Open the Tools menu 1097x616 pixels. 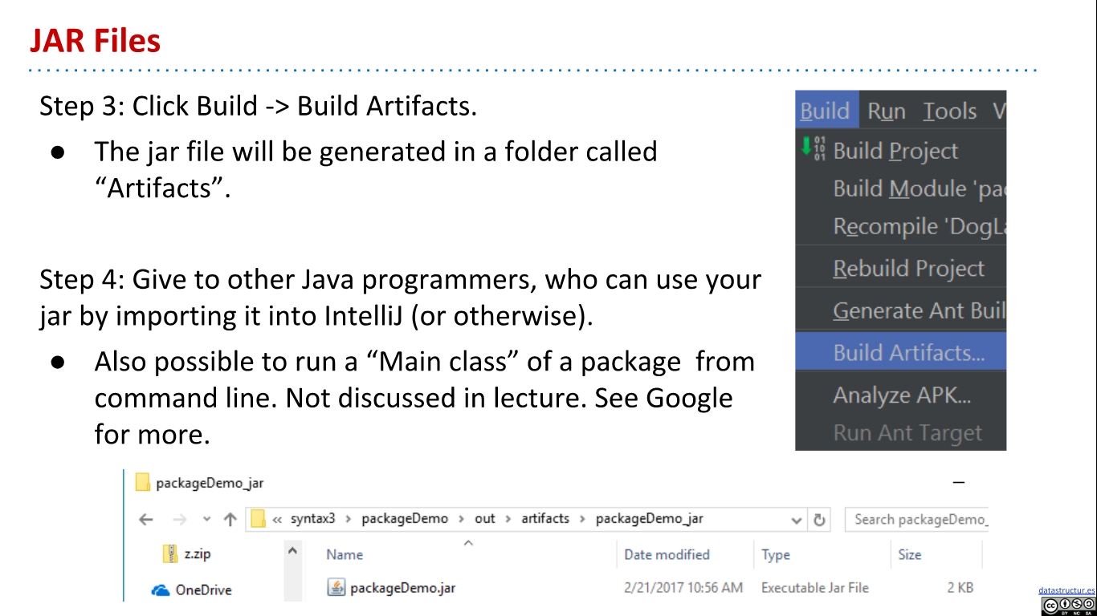coord(948,111)
